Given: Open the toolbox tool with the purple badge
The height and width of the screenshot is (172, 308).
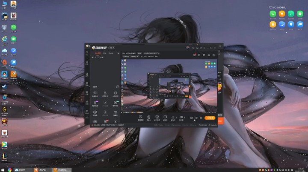Looking at the screenshot, I should pos(95,103).
